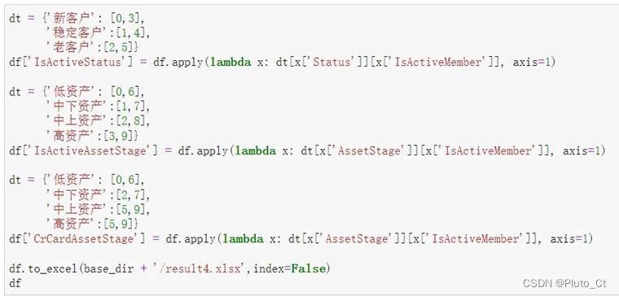
Task: Click index=False argument
Action: tap(289, 269)
